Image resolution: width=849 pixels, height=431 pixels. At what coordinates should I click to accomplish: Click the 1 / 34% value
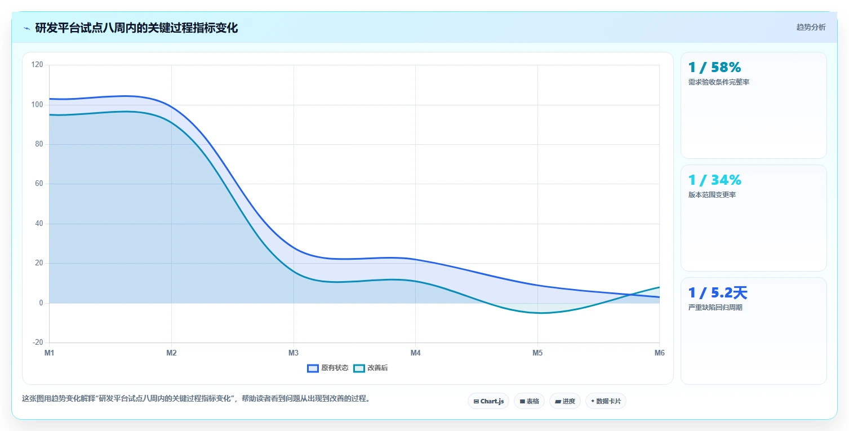click(x=714, y=180)
